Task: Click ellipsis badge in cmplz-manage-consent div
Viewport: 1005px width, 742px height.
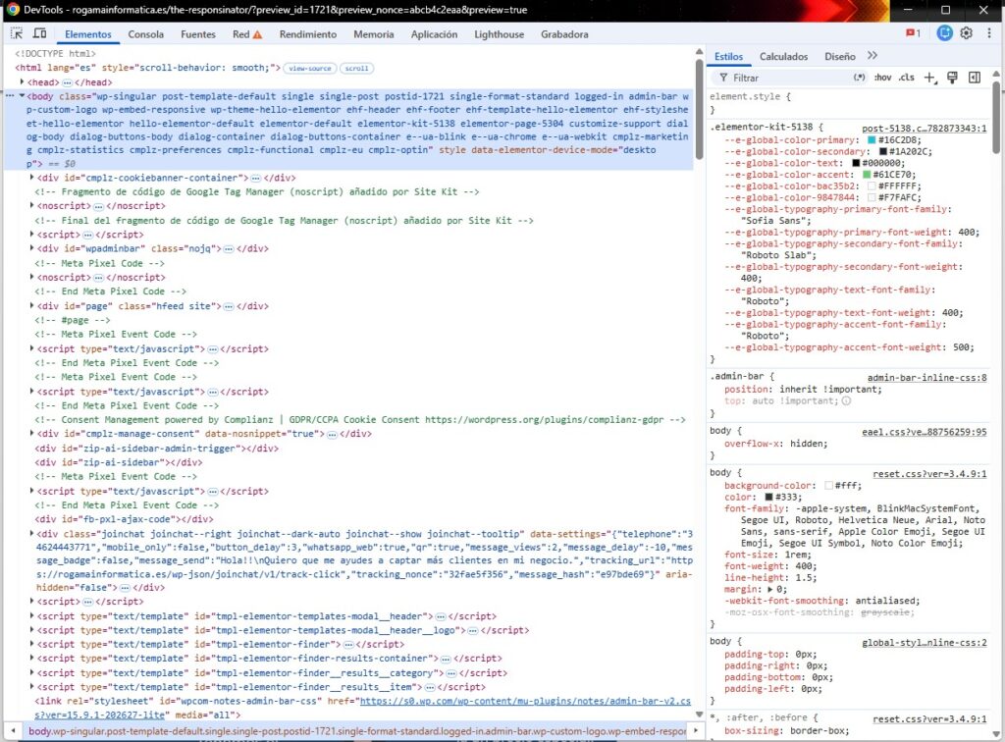Action: [x=332, y=434]
